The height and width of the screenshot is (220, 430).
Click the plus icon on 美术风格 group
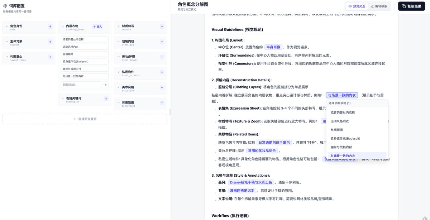click(162, 87)
